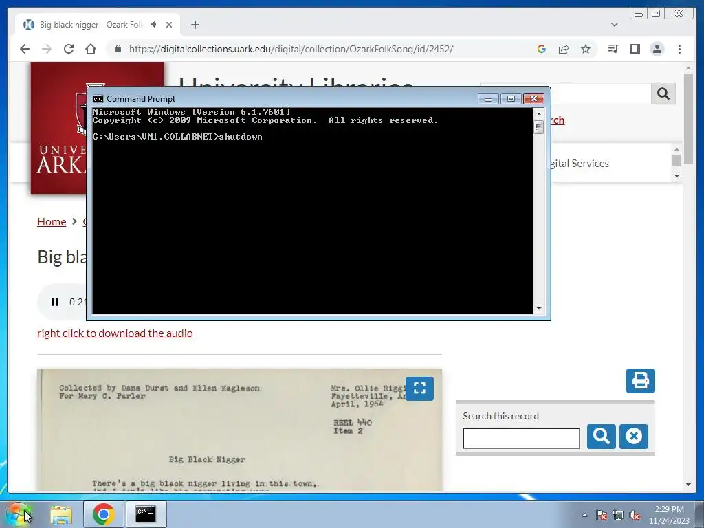Screen dimensions: 704x528
Task: Open the browser home page
Action: (x=91, y=49)
